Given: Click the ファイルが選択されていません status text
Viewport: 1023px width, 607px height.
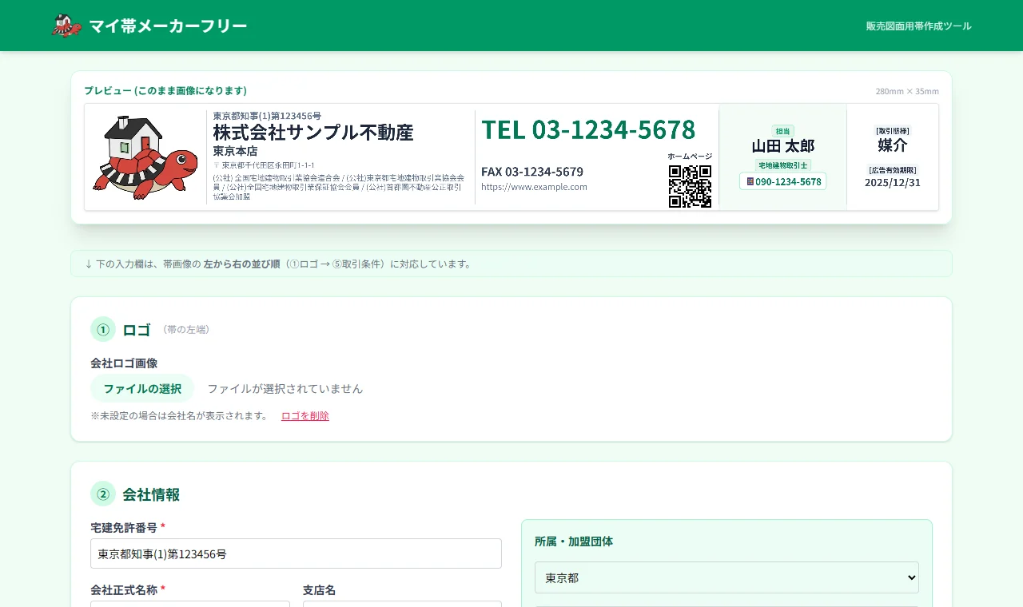Looking at the screenshot, I should pos(285,389).
